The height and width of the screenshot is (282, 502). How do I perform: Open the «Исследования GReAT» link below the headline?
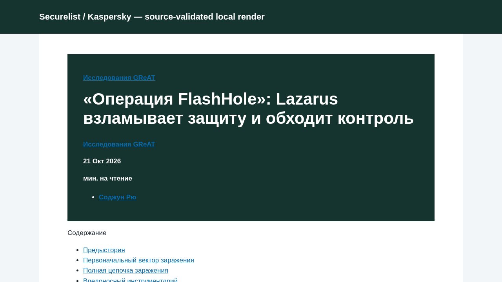119,144
